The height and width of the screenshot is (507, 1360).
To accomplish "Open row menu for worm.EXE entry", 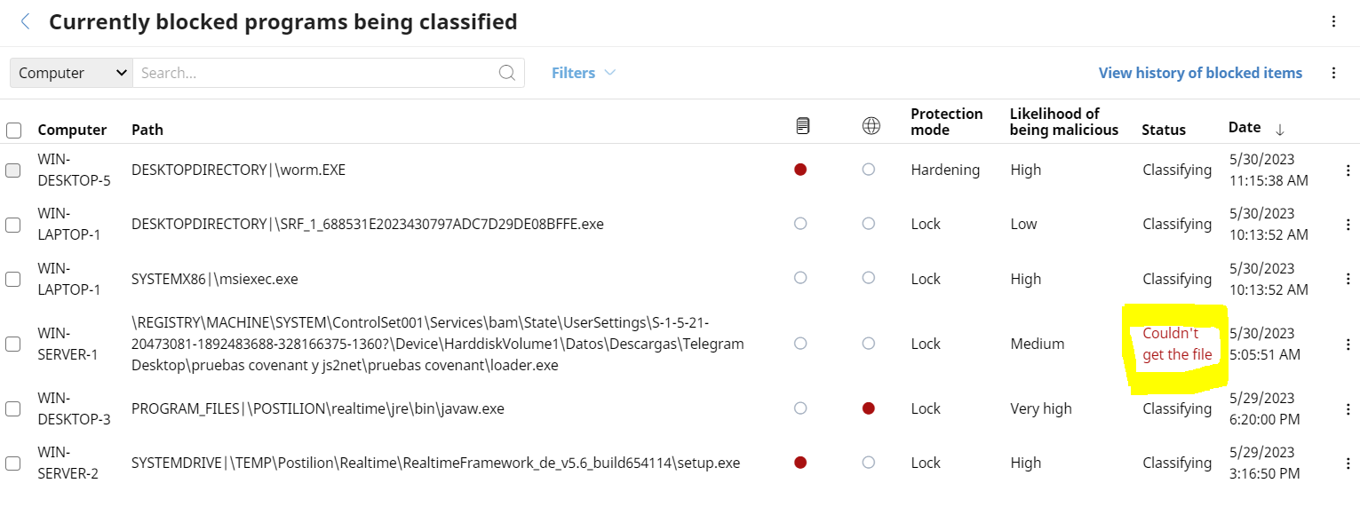I will [x=1348, y=170].
